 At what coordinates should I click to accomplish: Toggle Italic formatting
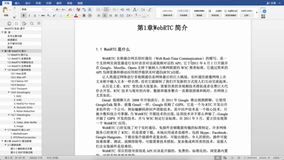click(29, 16)
